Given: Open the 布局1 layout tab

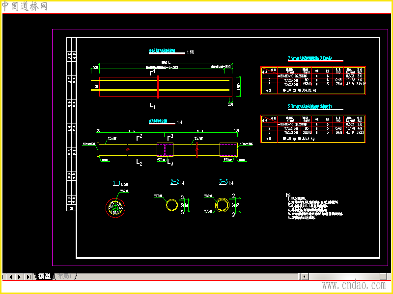Looking at the screenshot, I should (x=65, y=276).
